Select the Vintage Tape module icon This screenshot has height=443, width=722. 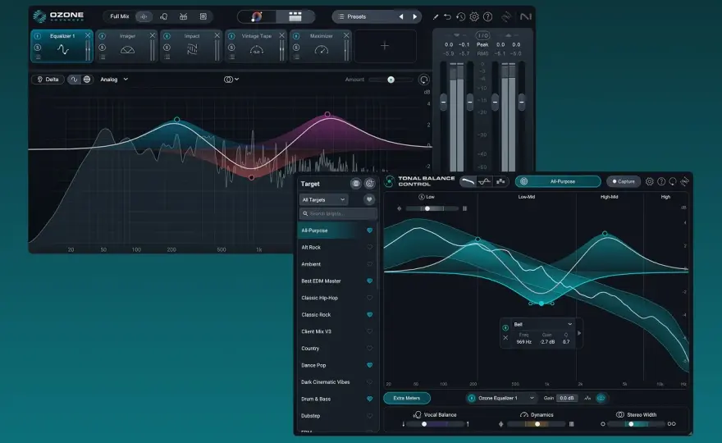[x=257, y=50]
